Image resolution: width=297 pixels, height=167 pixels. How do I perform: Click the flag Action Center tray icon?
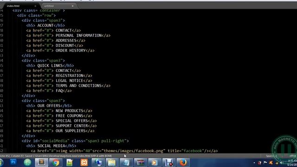coord(265,163)
